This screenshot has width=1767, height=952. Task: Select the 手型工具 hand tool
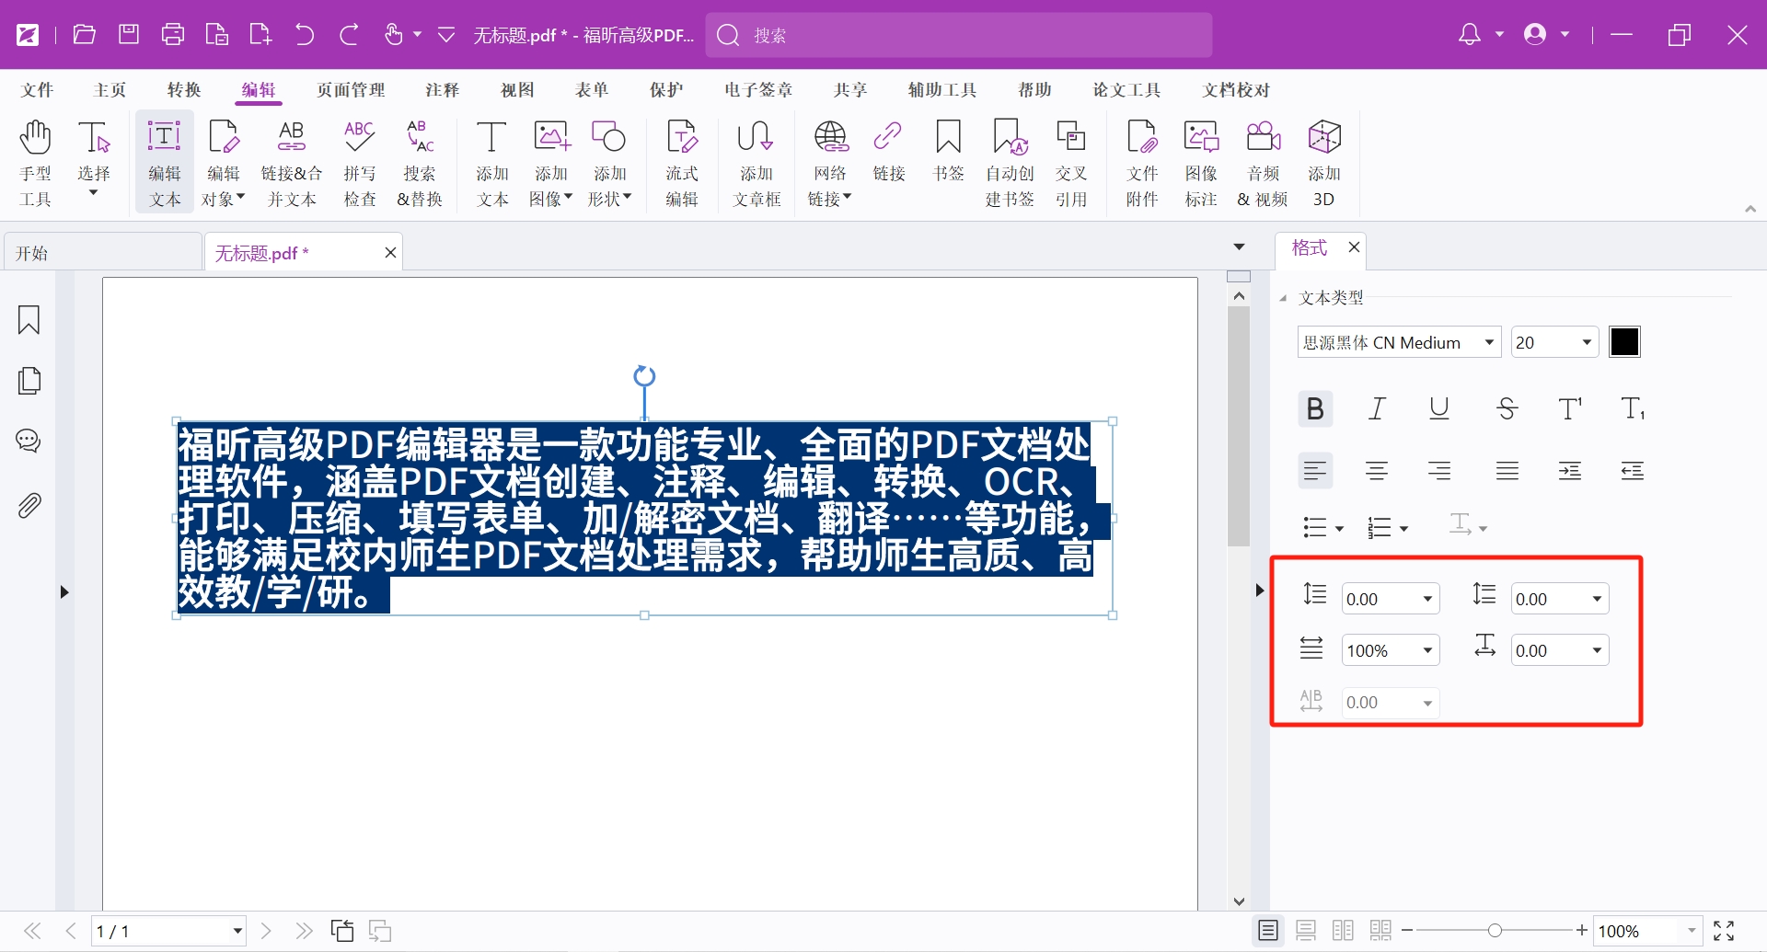click(x=36, y=163)
